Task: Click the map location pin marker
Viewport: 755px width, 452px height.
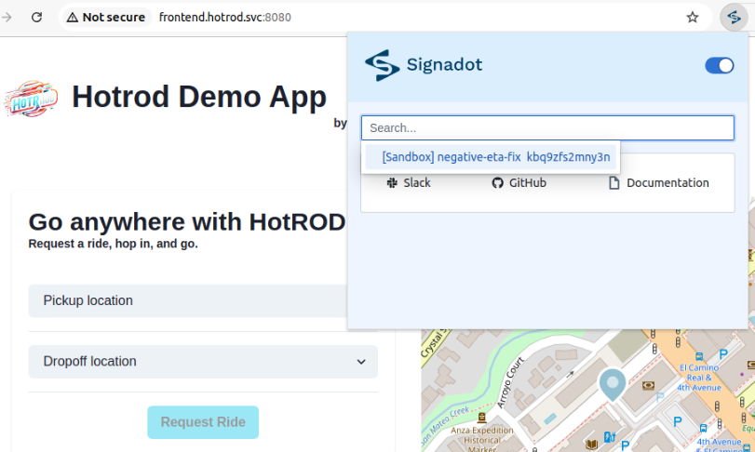Action: [x=613, y=385]
